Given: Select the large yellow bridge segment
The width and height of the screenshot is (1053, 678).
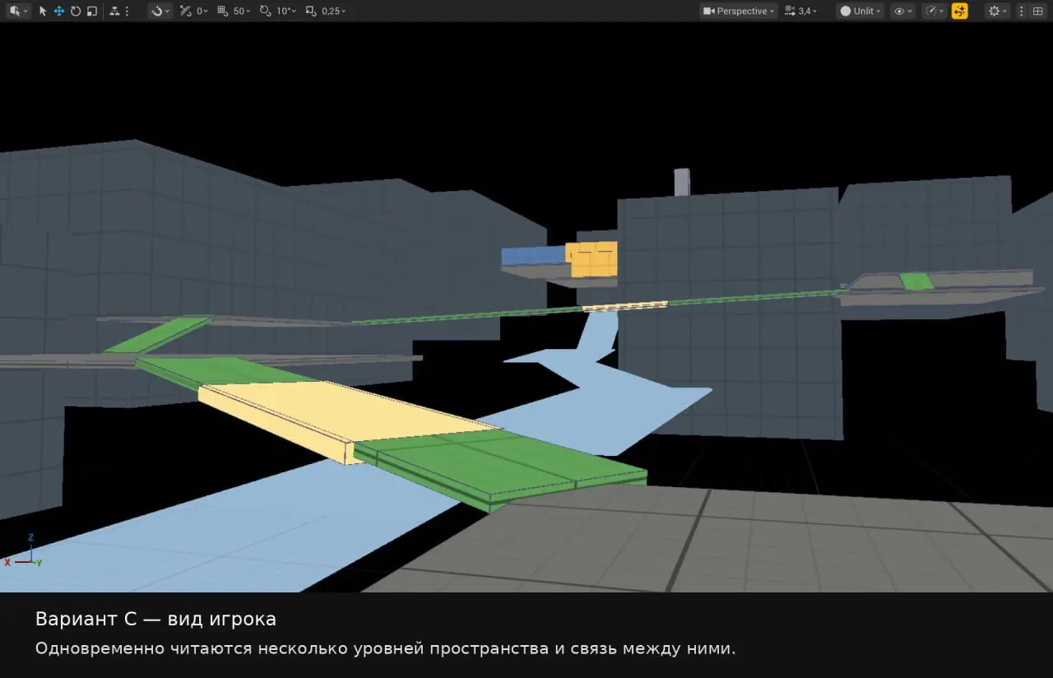Looking at the screenshot, I should click(346, 416).
